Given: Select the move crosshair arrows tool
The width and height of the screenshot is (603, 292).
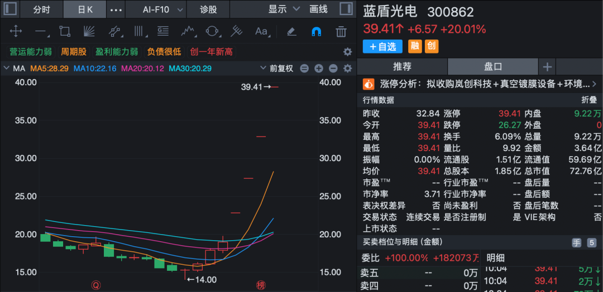Looking at the screenshot, I should pyautogui.click(x=16, y=31).
